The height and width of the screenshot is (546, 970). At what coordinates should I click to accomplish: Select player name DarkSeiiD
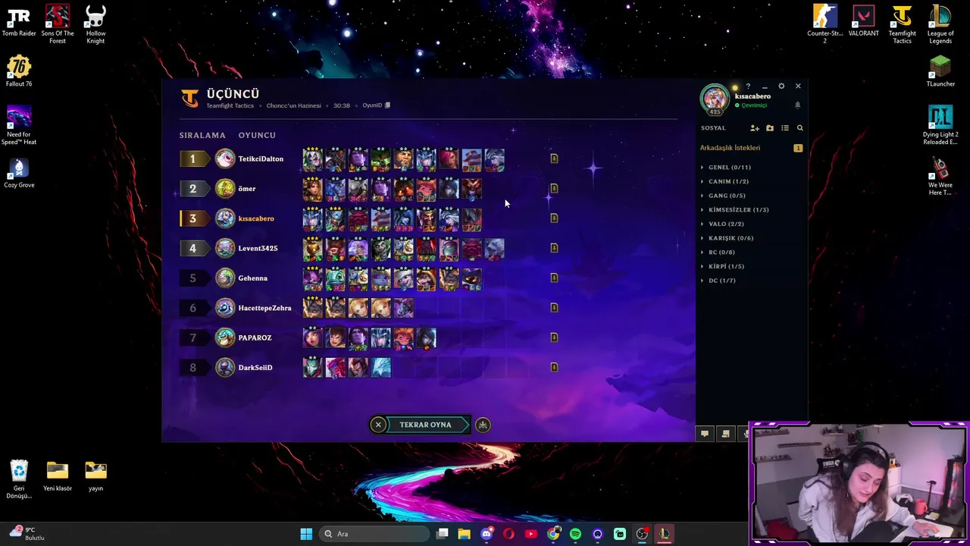click(255, 368)
